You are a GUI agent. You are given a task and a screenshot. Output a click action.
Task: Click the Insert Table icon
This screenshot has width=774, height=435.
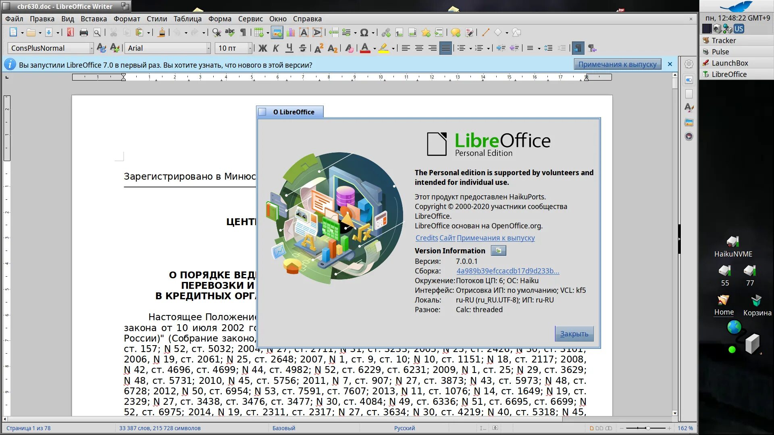point(258,33)
